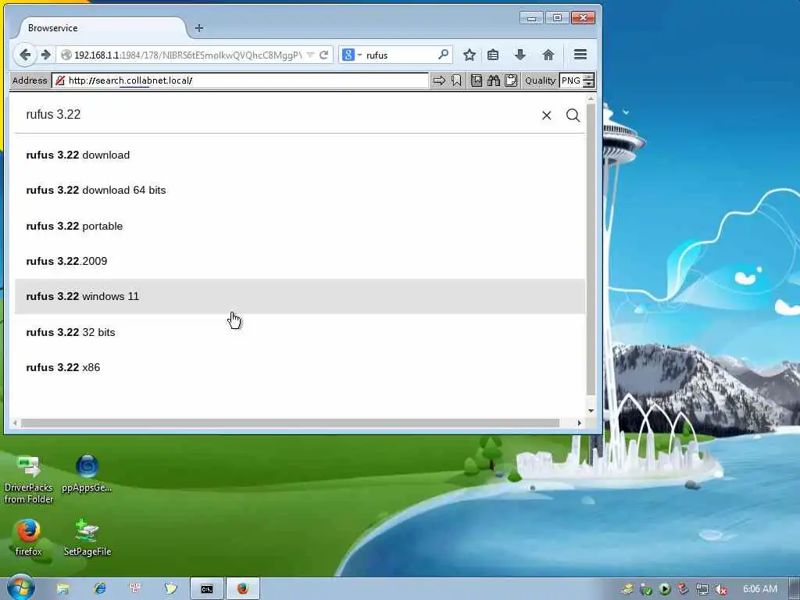Screen dimensions: 800x600
Task: Open DriverPacks from Folder desktop icon
Action: pos(29,479)
